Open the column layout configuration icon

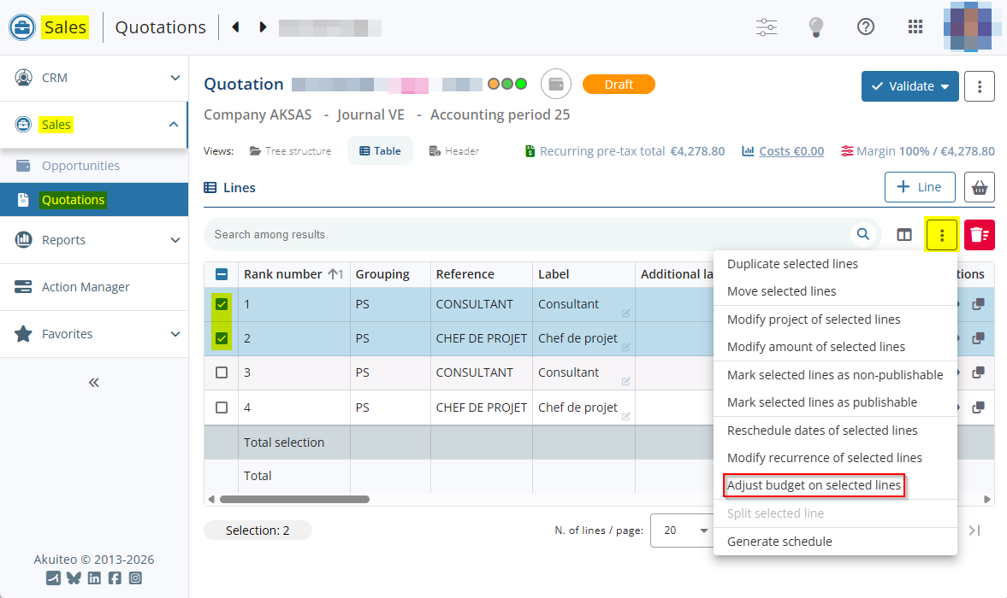[x=904, y=235]
